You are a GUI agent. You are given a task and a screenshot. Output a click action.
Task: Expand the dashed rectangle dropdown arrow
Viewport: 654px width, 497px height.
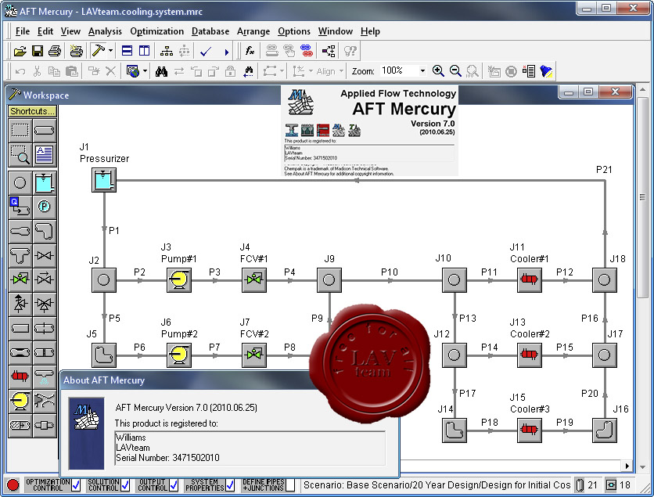[282, 71]
